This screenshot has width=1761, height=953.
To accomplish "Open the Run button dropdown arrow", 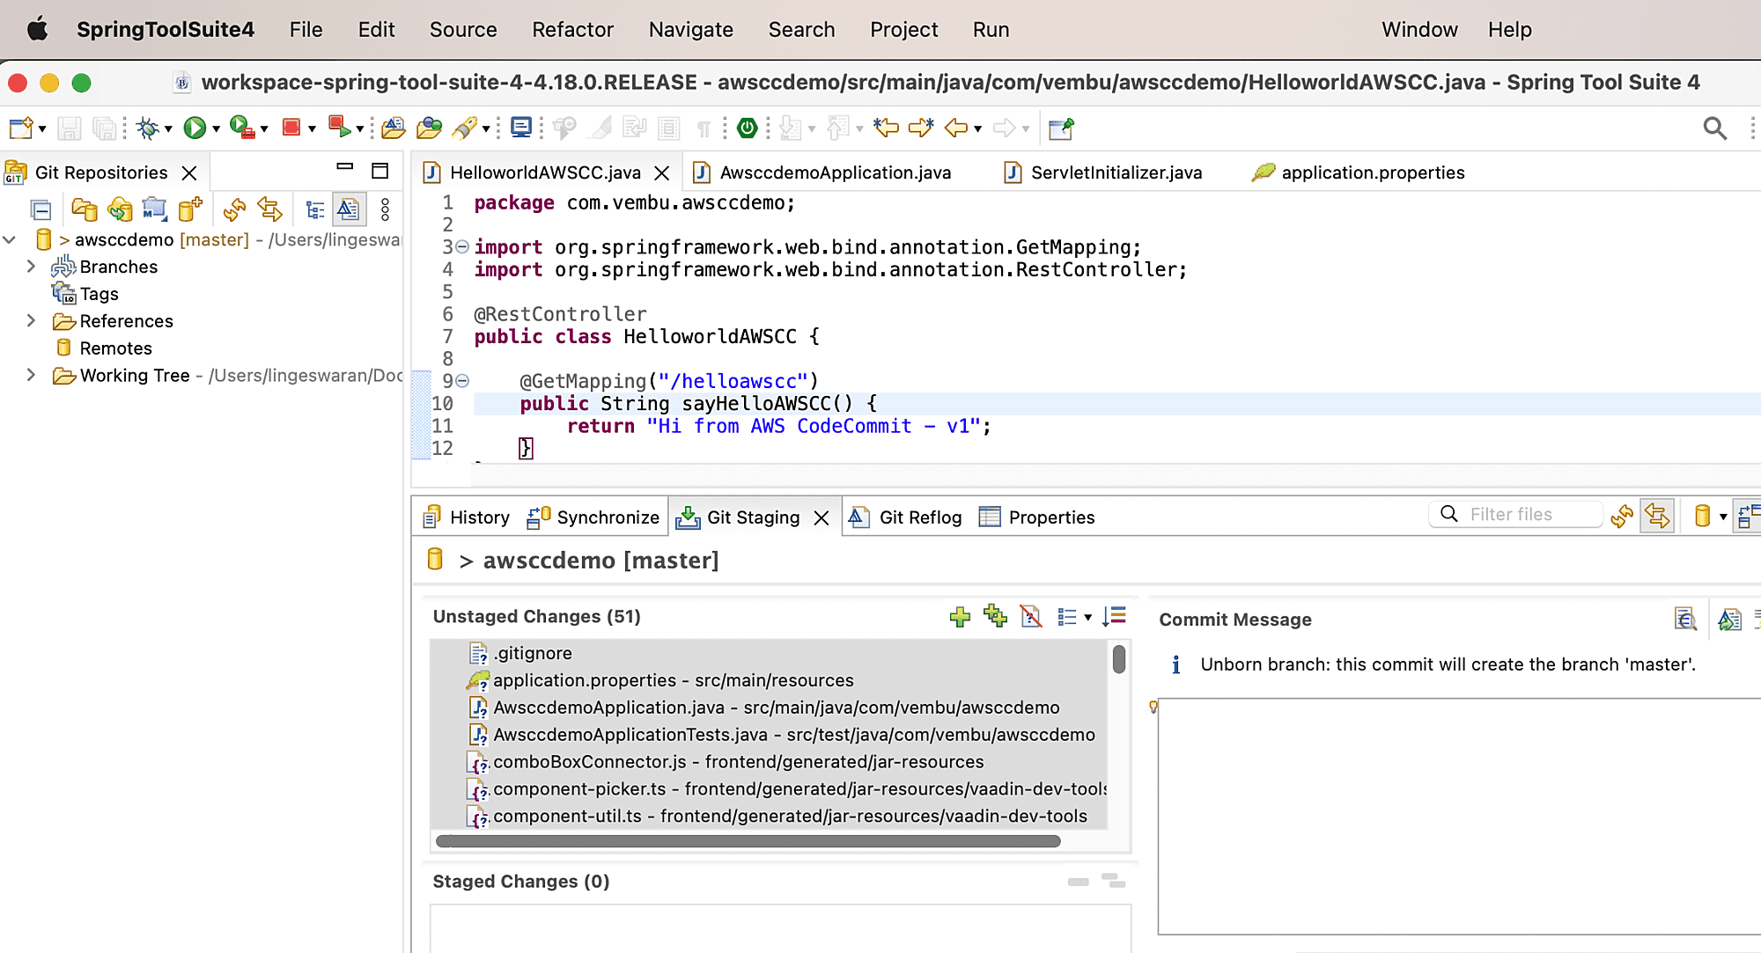I will tap(216, 129).
